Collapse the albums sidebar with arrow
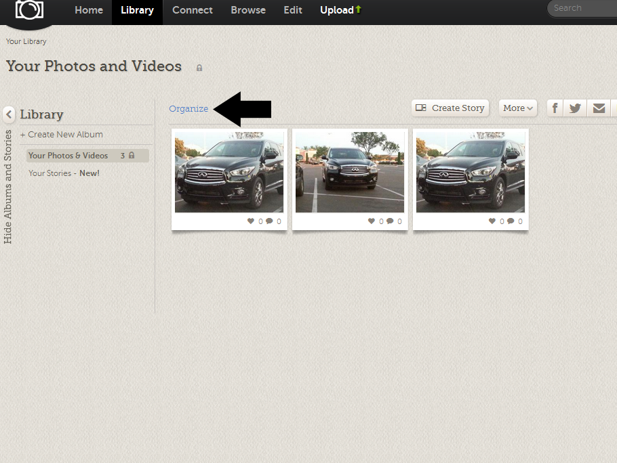 pos(9,114)
